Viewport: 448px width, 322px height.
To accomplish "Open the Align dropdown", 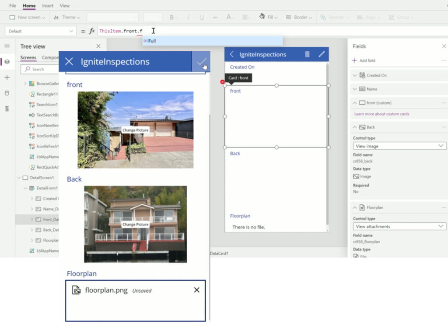I will point(368,17).
